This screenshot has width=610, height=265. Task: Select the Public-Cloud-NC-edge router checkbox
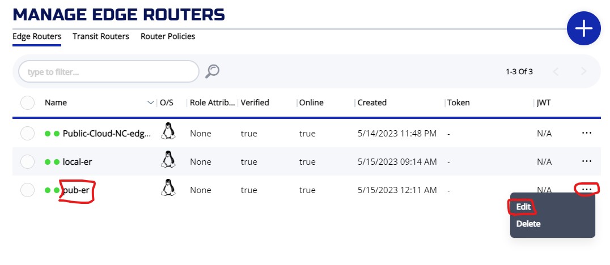click(27, 133)
